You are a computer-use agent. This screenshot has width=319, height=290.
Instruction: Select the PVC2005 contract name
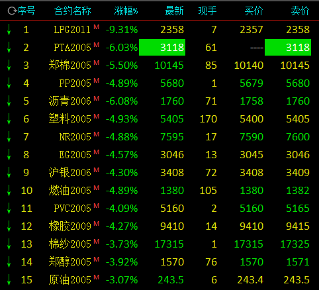(x=73, y=209)
